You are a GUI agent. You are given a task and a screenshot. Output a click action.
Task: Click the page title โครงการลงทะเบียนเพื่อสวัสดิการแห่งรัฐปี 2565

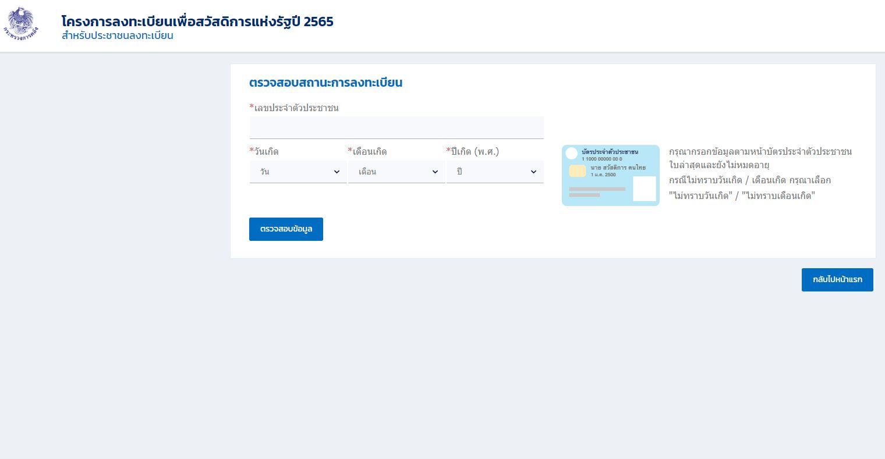pyautogui.click(x=197, y=22)
